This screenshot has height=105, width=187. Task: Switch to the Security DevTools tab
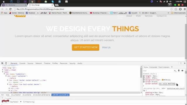72,63
